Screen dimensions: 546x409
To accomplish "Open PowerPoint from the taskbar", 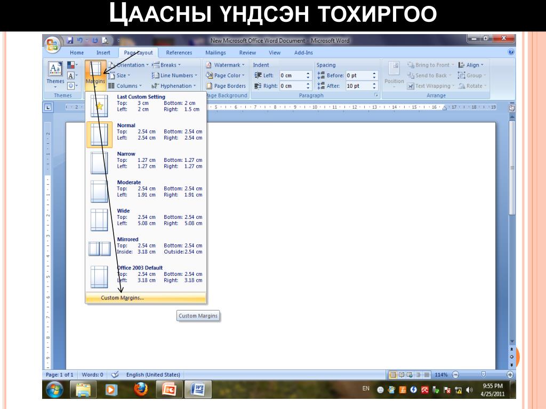I will 169,389.
